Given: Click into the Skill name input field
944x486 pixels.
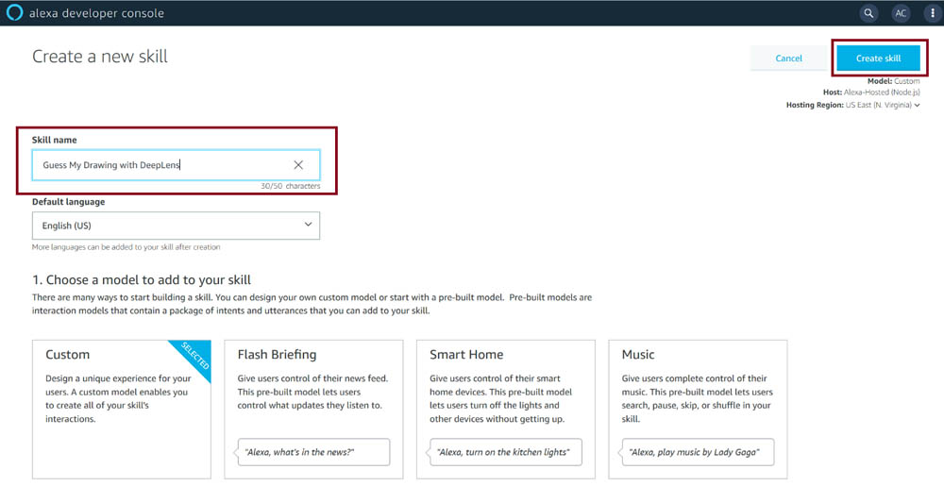Looking at the screenshot, I should point(176,165).
